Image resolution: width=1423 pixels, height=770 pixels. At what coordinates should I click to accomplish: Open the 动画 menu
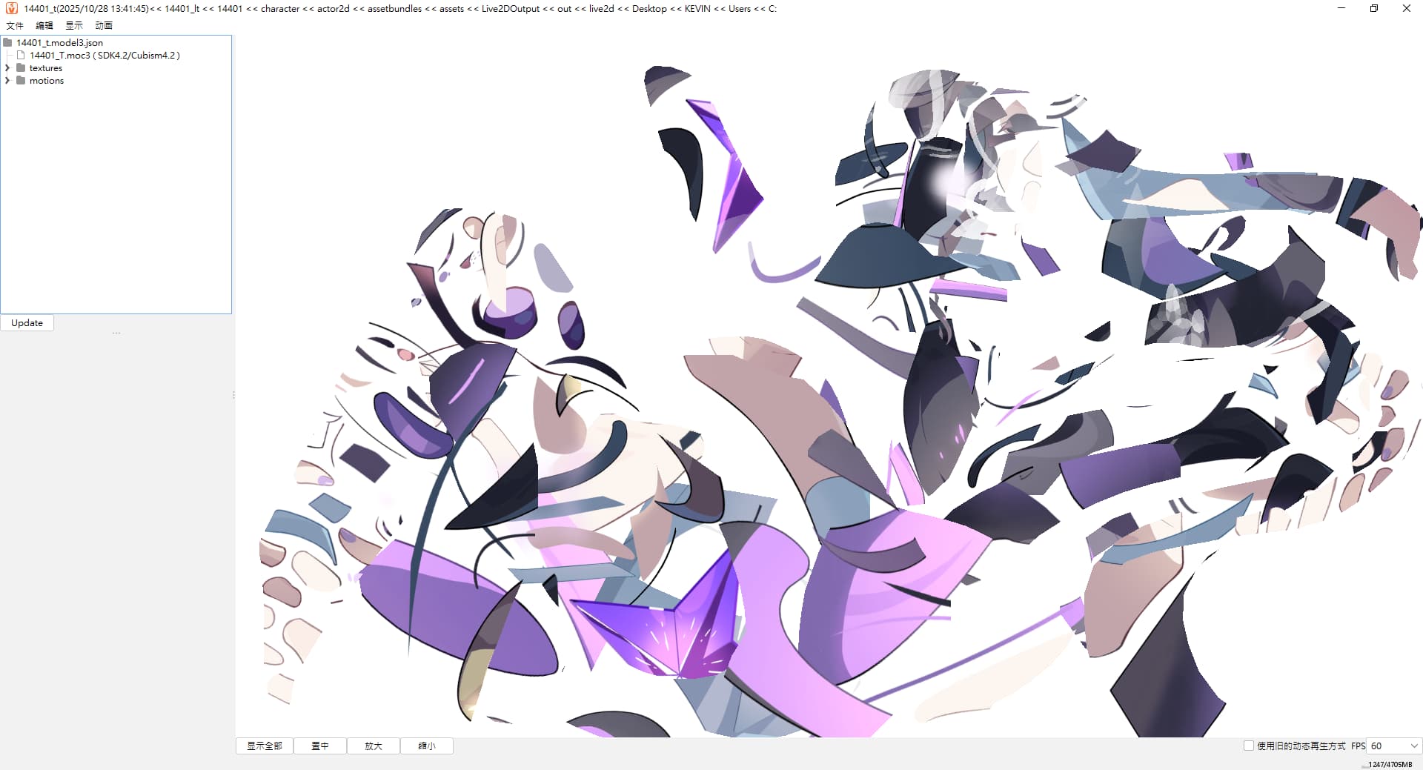104,25
